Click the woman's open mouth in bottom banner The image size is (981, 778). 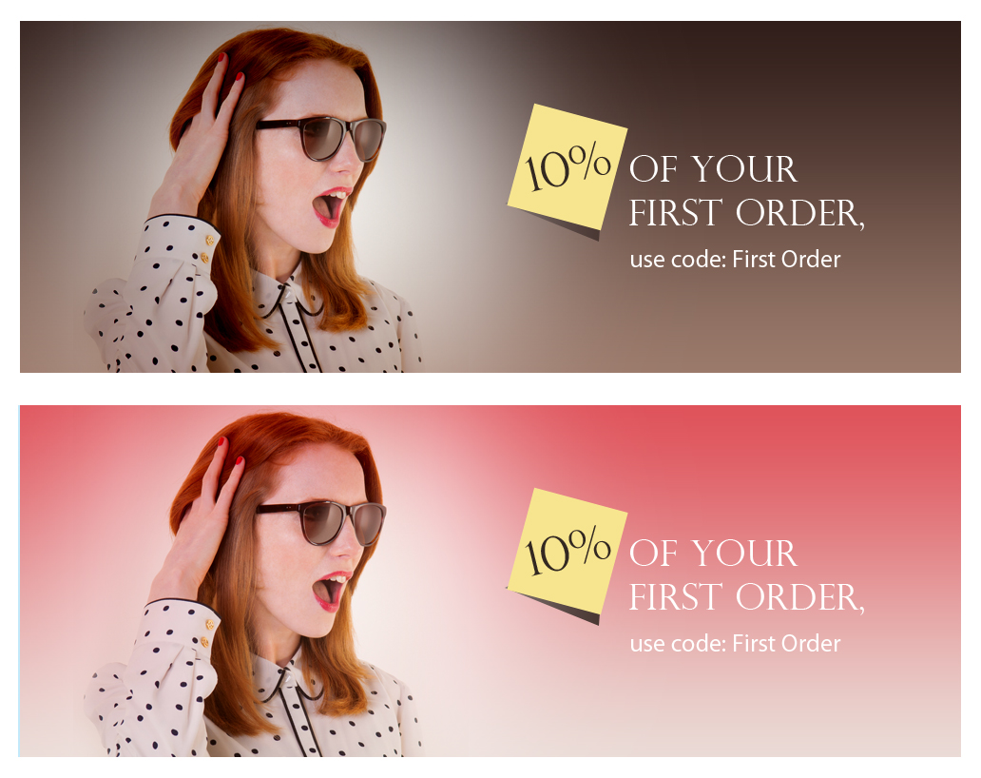click(331, 590)
